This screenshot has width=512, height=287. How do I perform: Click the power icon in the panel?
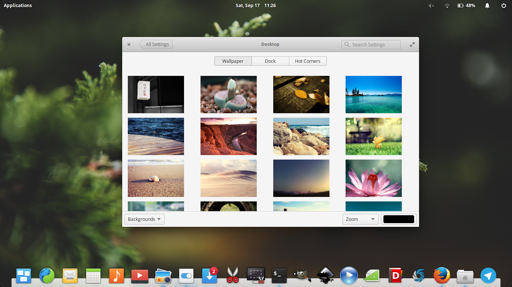click(x=504, y=5)
